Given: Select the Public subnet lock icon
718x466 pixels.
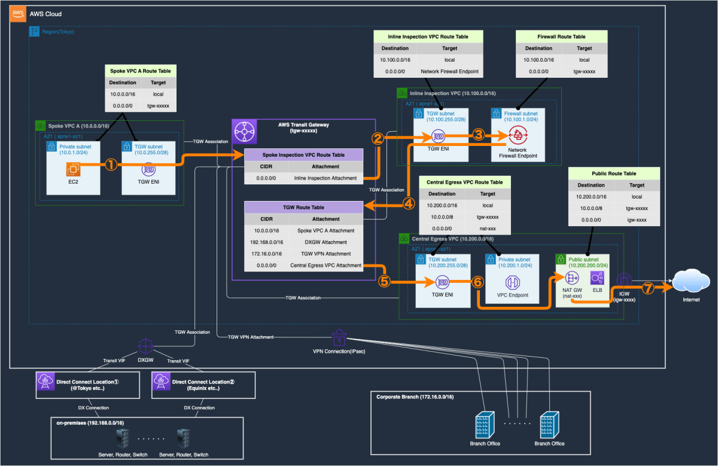Looking at the screenshot, I should coord(561,259).
